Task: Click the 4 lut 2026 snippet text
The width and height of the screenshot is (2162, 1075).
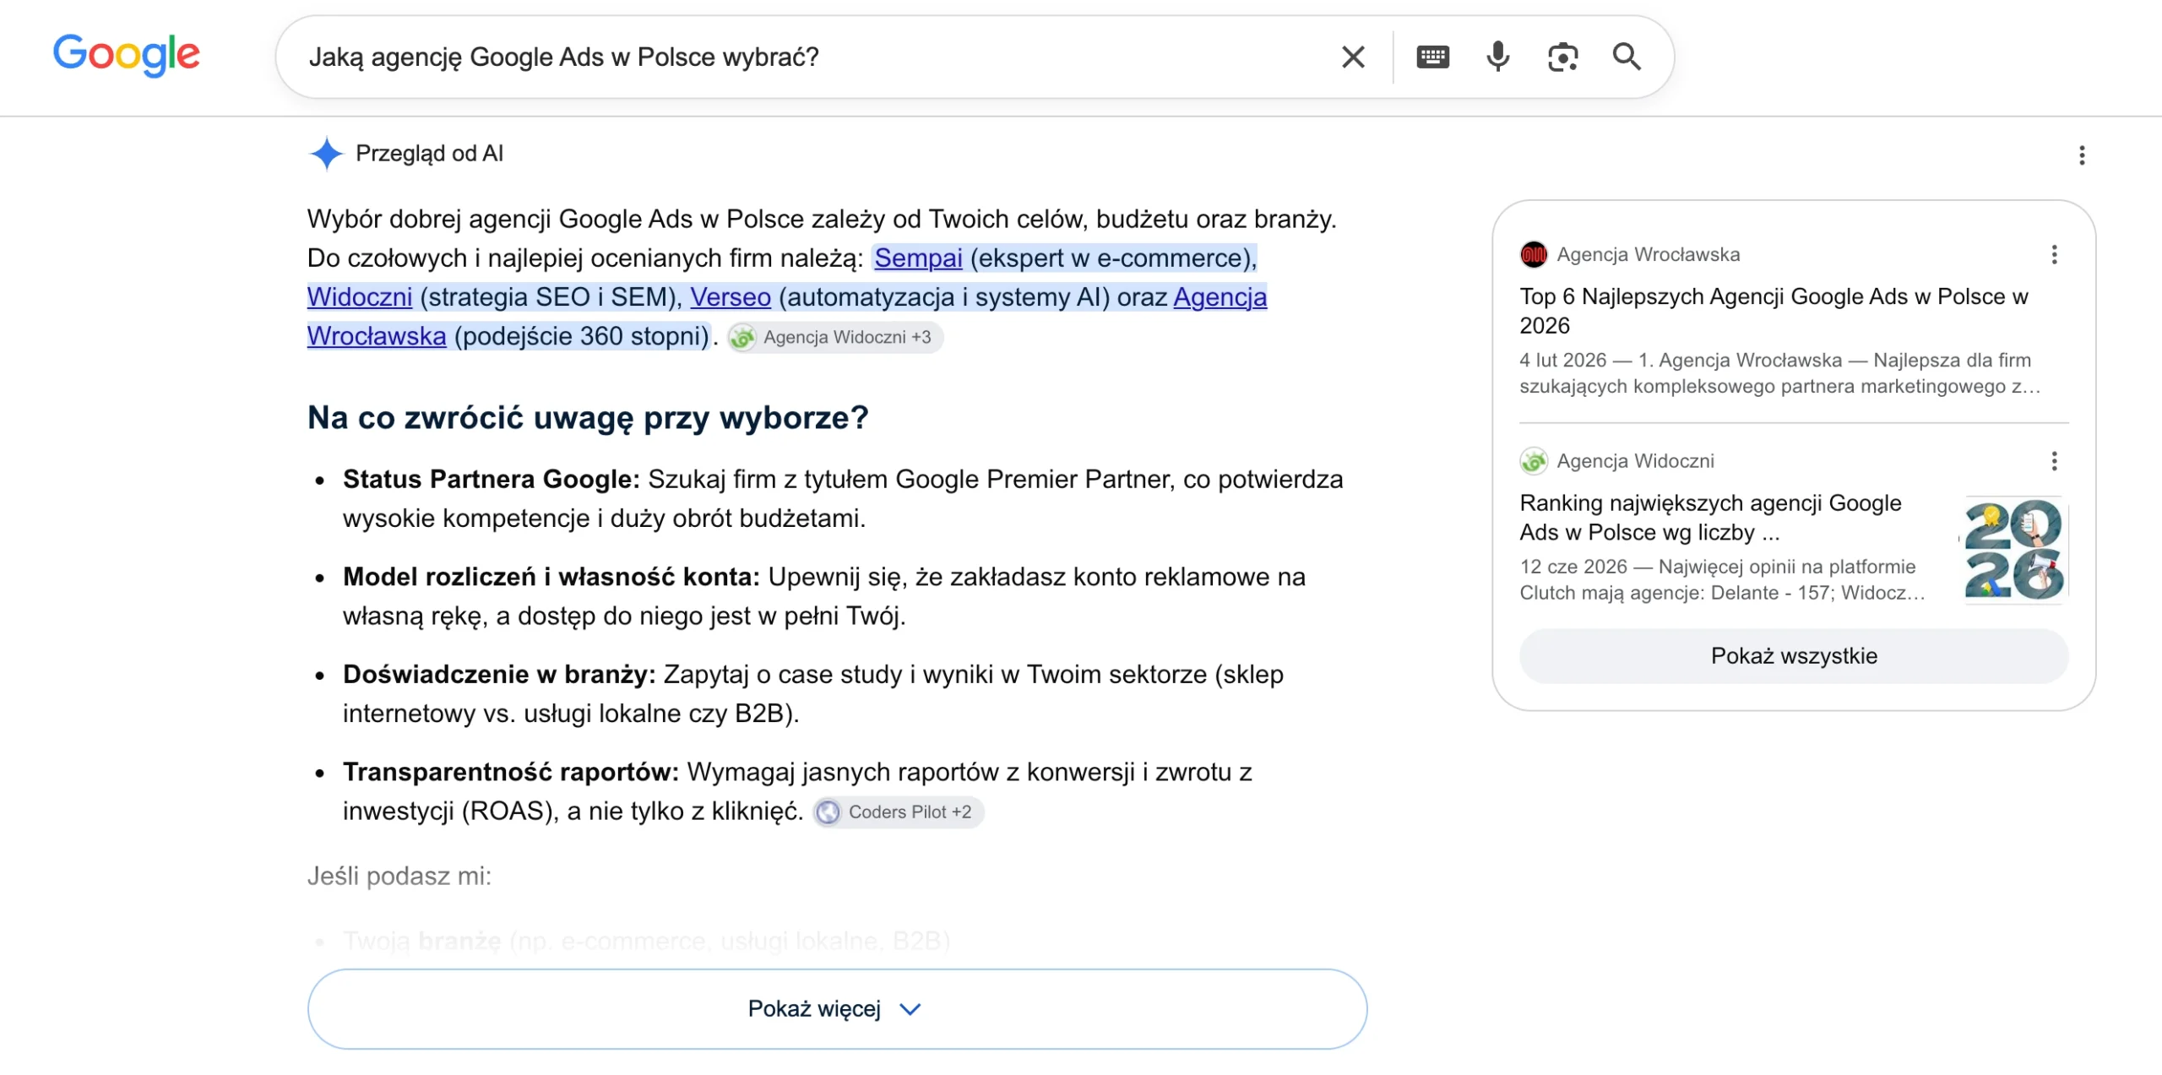Action: coord(1780,373)
